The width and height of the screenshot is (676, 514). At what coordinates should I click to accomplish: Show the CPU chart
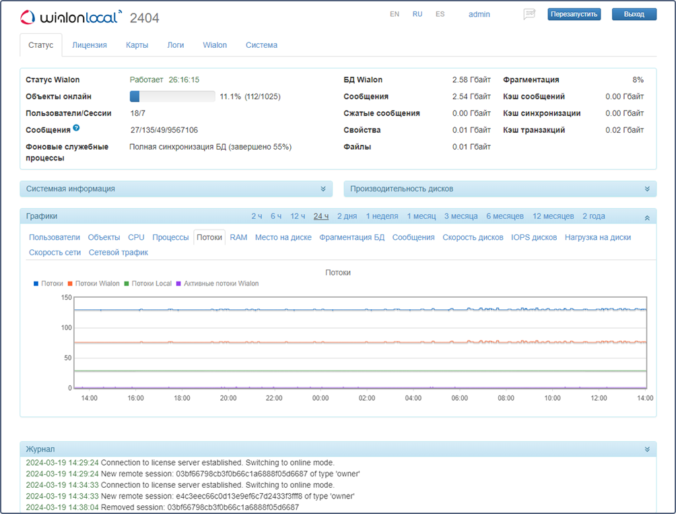click(x=136, y=237)
